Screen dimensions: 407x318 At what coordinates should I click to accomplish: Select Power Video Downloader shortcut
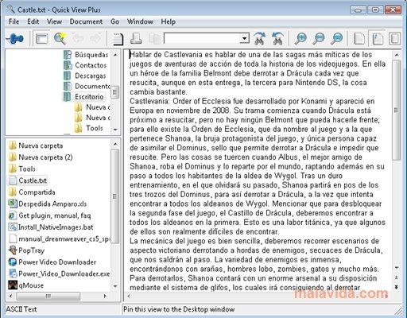[x=52, y=262]
